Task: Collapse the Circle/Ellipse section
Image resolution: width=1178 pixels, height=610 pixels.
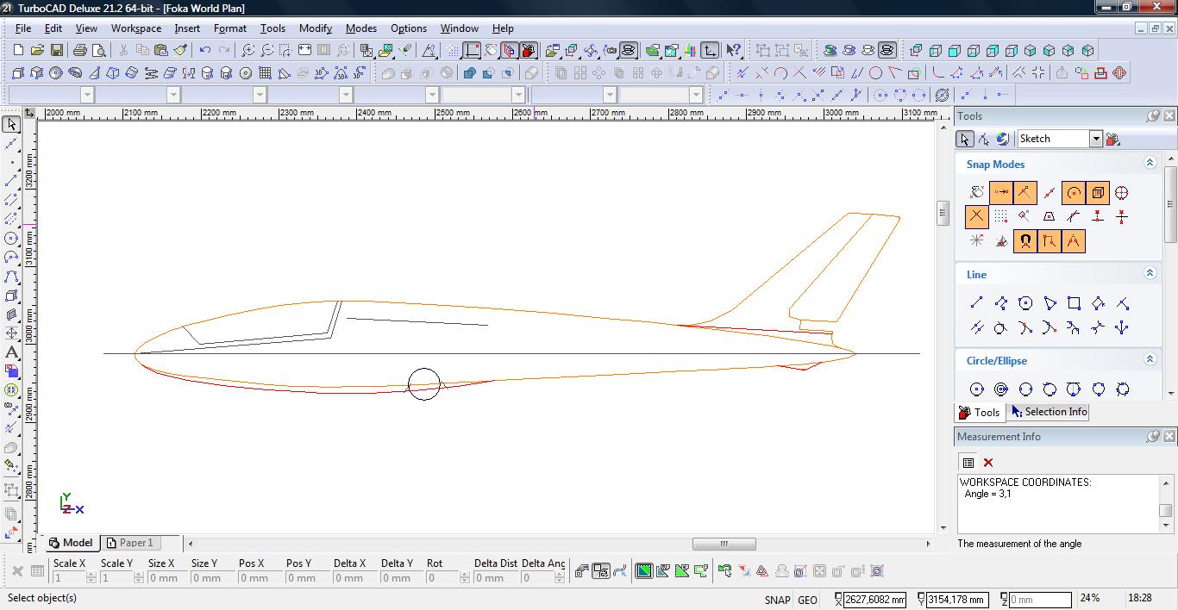Action: [x=1150, y=359]
